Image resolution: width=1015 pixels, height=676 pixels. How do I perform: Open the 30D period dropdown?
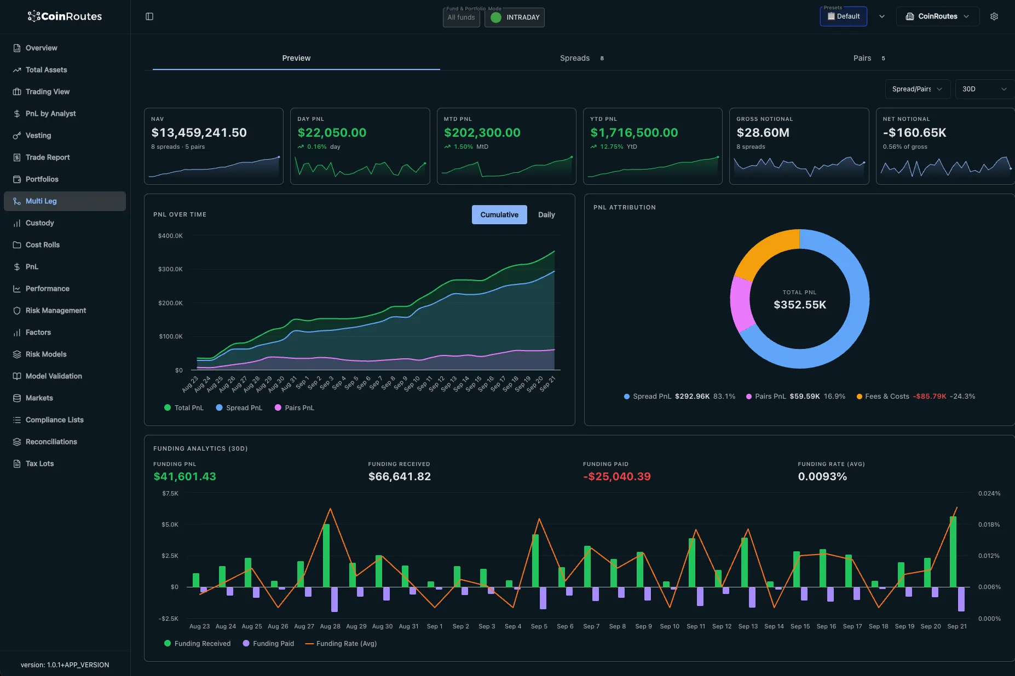click(x=985, y=89)
